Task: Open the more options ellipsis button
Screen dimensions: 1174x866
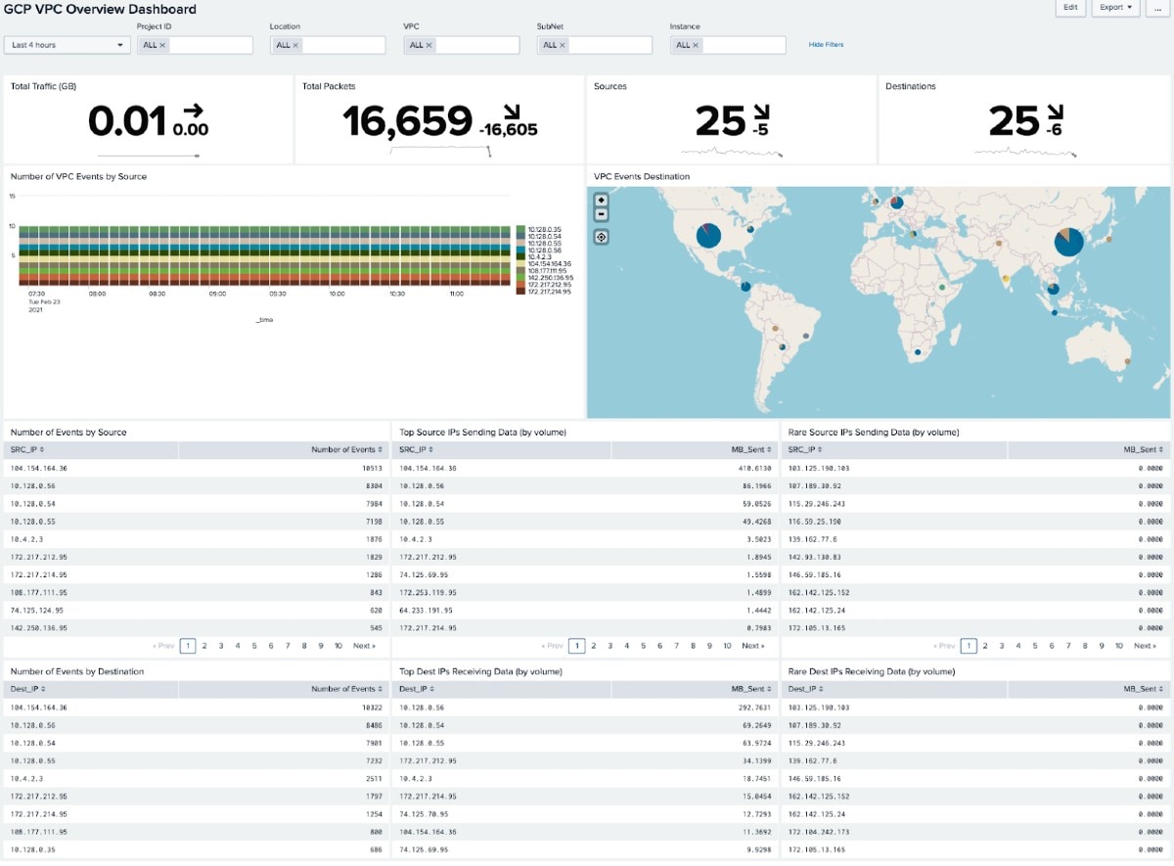Action: [1158, 8]
